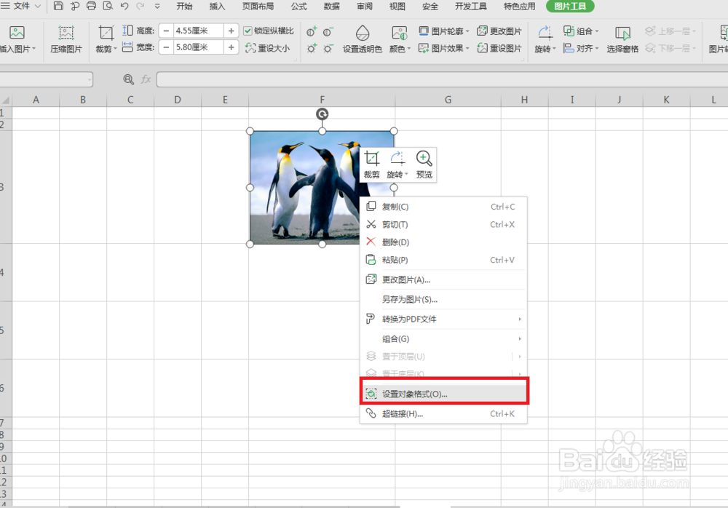The width and height of the screenshot is (728, 508).
Task: Click decrease brightness sun icon
Action: click(328, 48)
